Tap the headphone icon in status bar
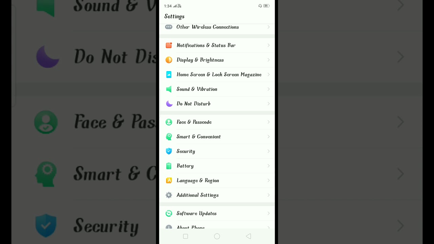This screenshot has height=244, width=434. click(260, 6)
